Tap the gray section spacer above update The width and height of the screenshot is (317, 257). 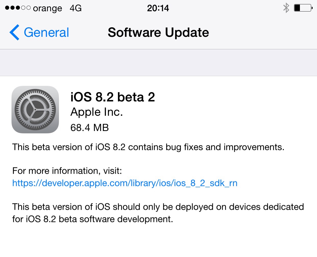click(159, 63)
